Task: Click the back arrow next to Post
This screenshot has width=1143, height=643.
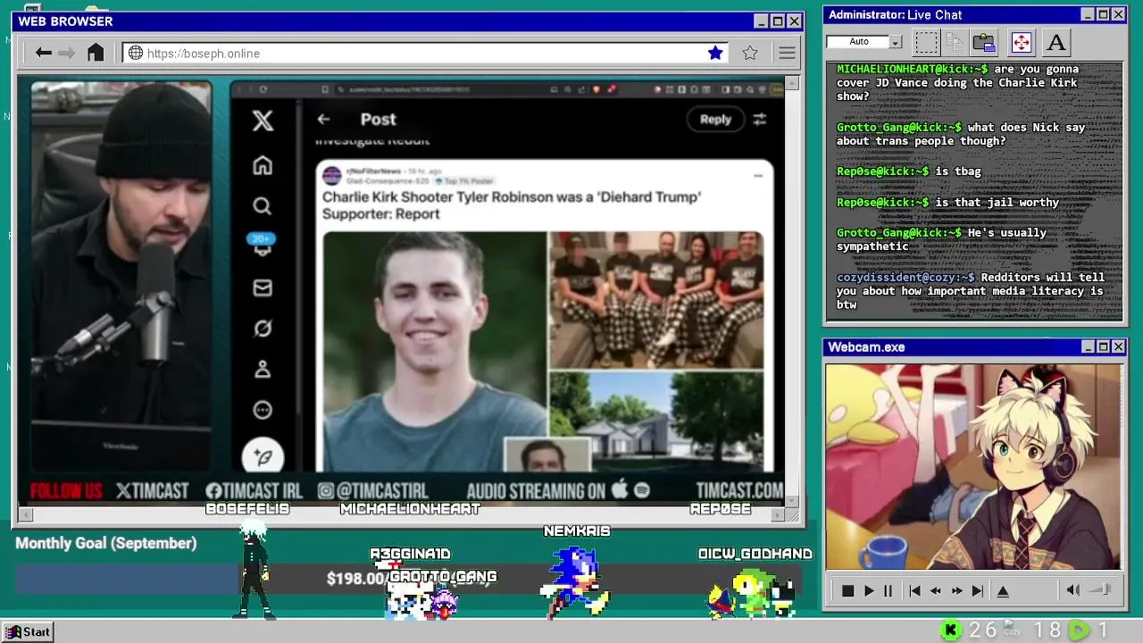Action: tap(323, 119)
